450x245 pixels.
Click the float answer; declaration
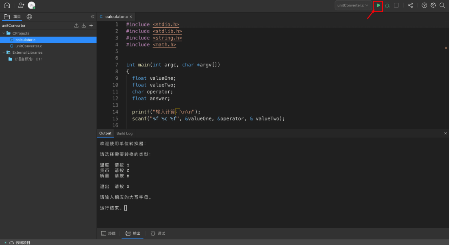pos(151,98)
